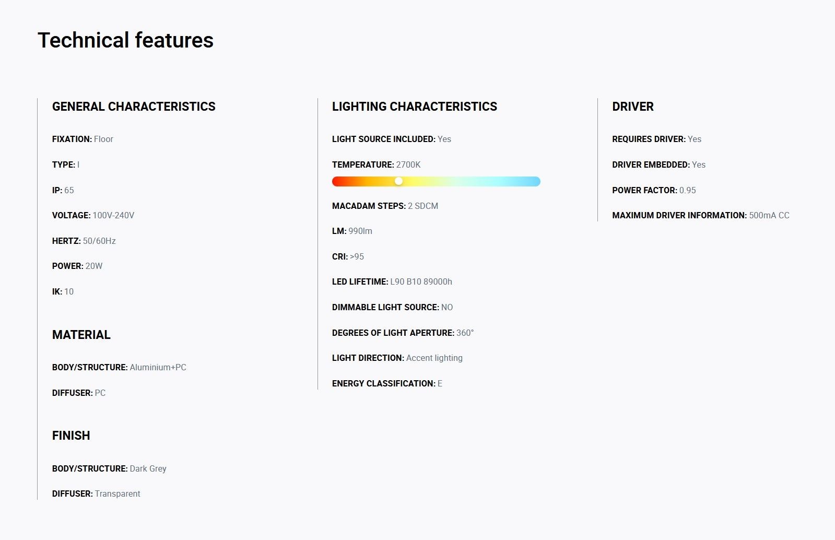
Task: Click the 'VOLTAGE: 100V-240V' row
Action: [x=93, y=215]
